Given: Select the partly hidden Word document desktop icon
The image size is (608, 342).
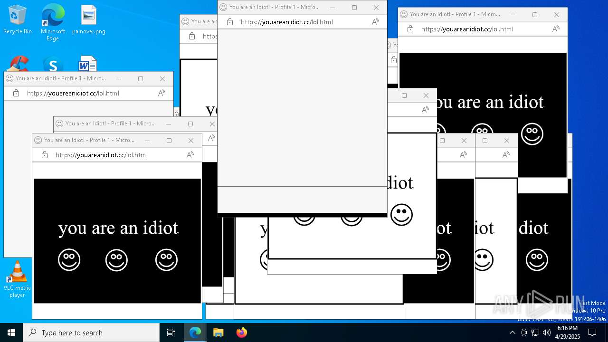Looking at the screenshot, I should click(88, 64).
